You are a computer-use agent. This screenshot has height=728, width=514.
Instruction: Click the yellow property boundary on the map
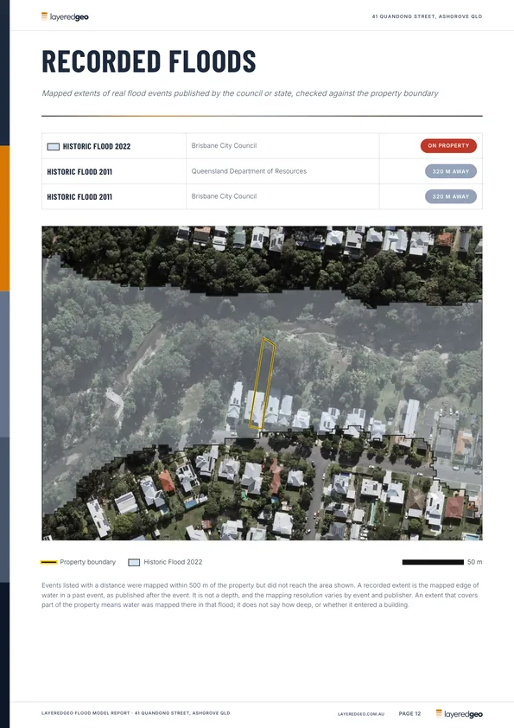(x=262, y=384)
